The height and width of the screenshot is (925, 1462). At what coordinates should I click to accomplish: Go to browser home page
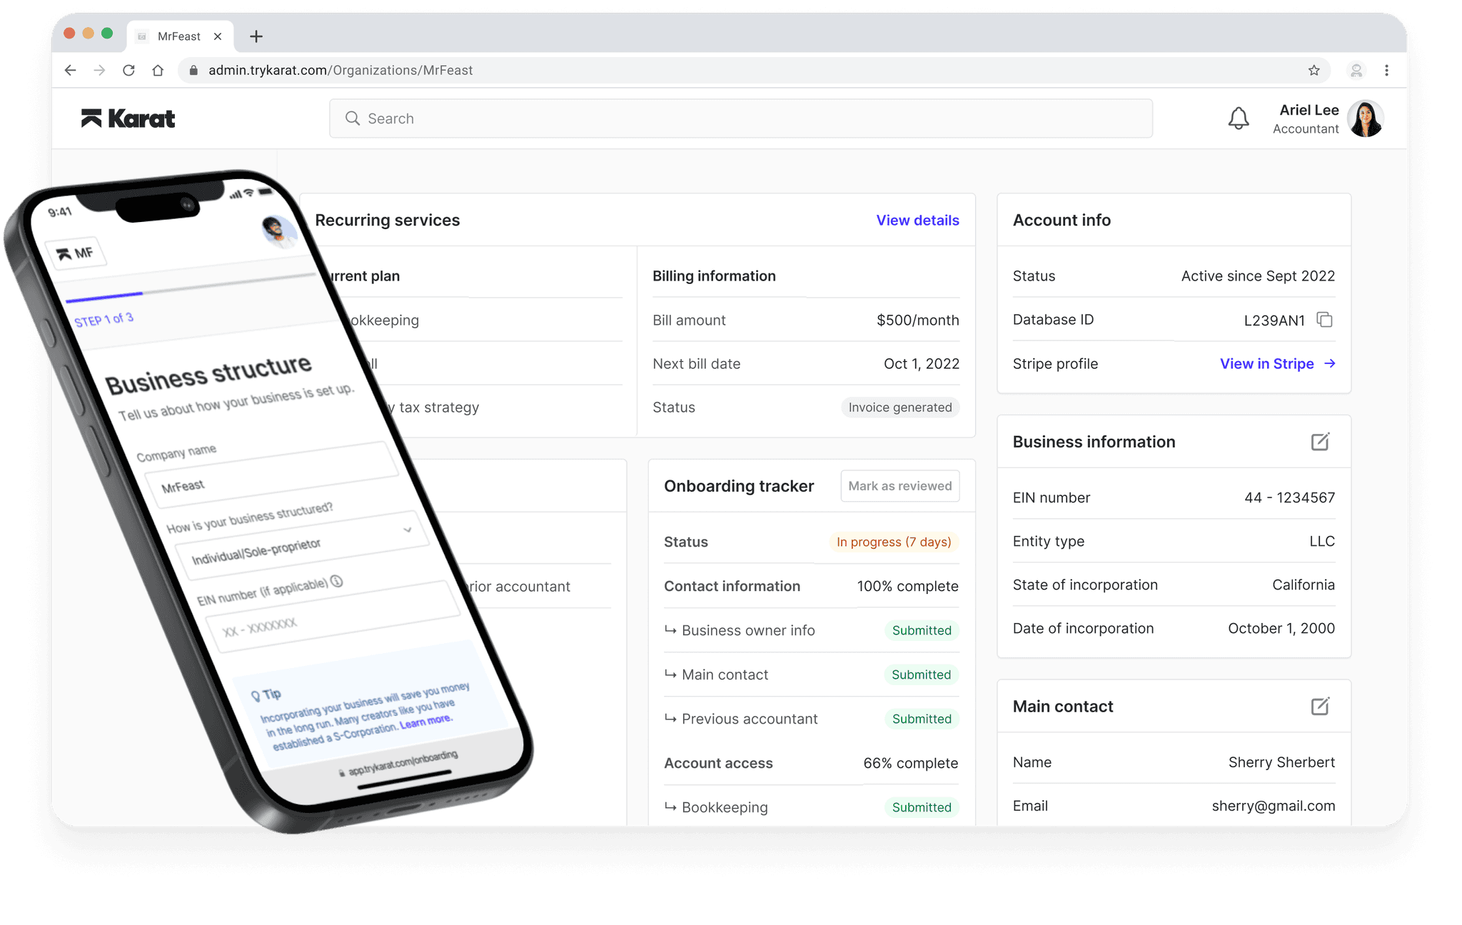click(x=158, y=70)
